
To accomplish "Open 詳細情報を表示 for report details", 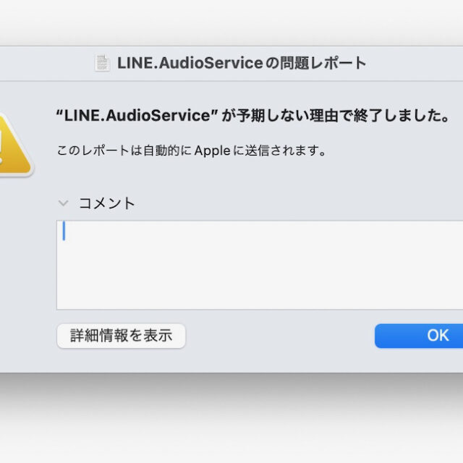I will [x=121, y=336].
